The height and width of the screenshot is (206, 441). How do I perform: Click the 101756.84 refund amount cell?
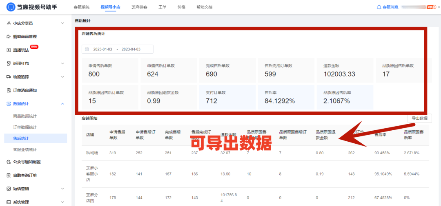(x=229, y=198)
